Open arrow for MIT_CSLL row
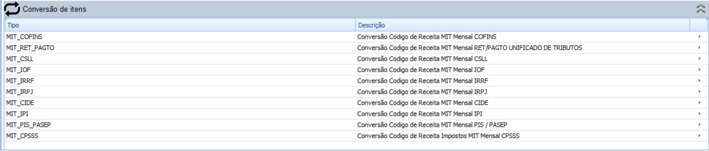The image size is (709, 151). point(699,59)
